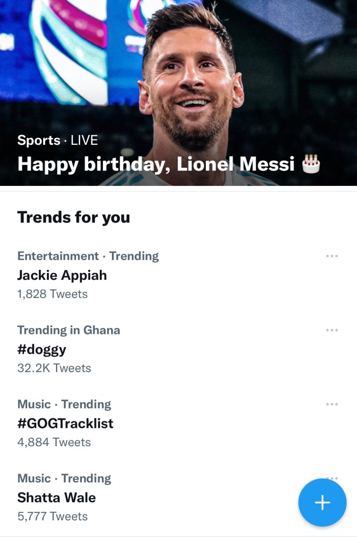Tap the Sports · LIVE label
Viewport: 357px width, 537px height.
(x=57, y=141)
